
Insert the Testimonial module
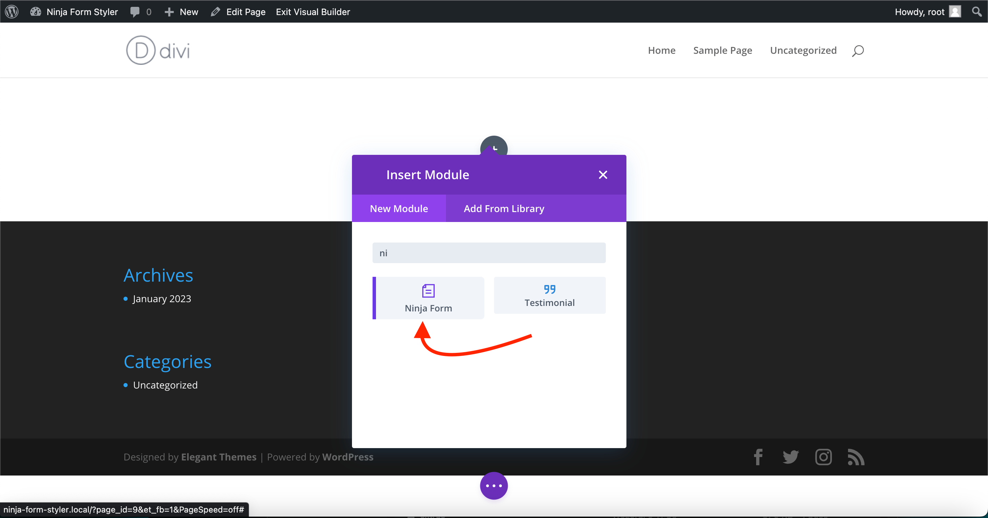coord(550,295)
